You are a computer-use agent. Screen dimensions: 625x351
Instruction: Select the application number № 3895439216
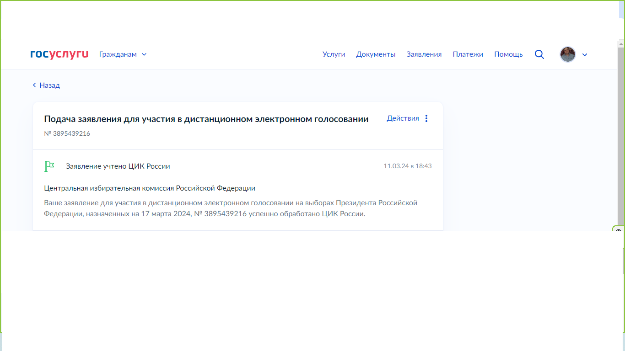point(67,134)
